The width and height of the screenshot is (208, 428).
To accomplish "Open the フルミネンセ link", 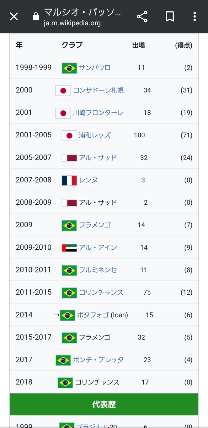I will coord(98,270).
